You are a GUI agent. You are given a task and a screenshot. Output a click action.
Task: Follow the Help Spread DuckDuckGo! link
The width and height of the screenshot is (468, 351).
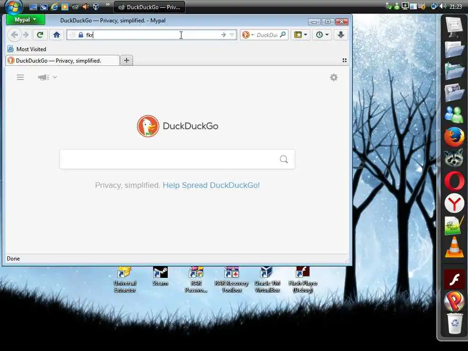[211, 185]
